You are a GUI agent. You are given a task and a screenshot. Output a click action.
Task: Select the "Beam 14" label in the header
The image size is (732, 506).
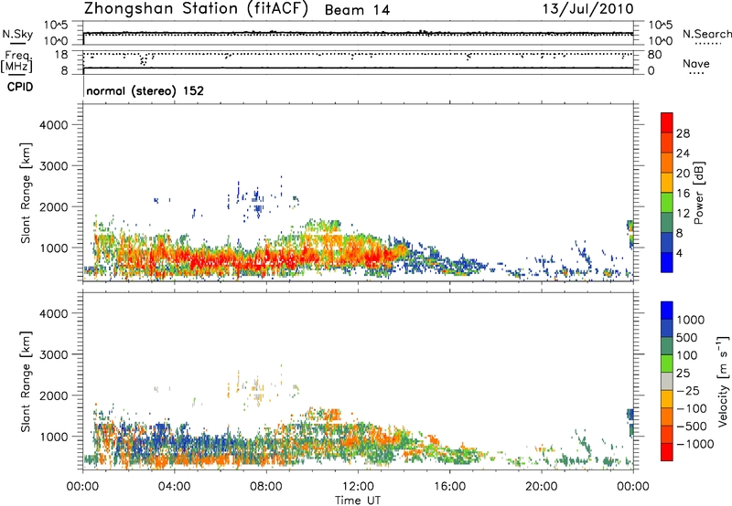357,10
